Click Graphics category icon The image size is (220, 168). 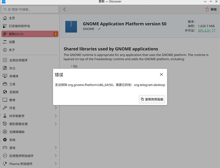tap(5, 124)
